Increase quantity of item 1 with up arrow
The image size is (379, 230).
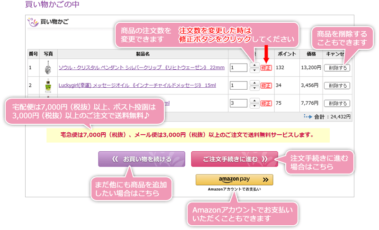click(x=254, y=65)
